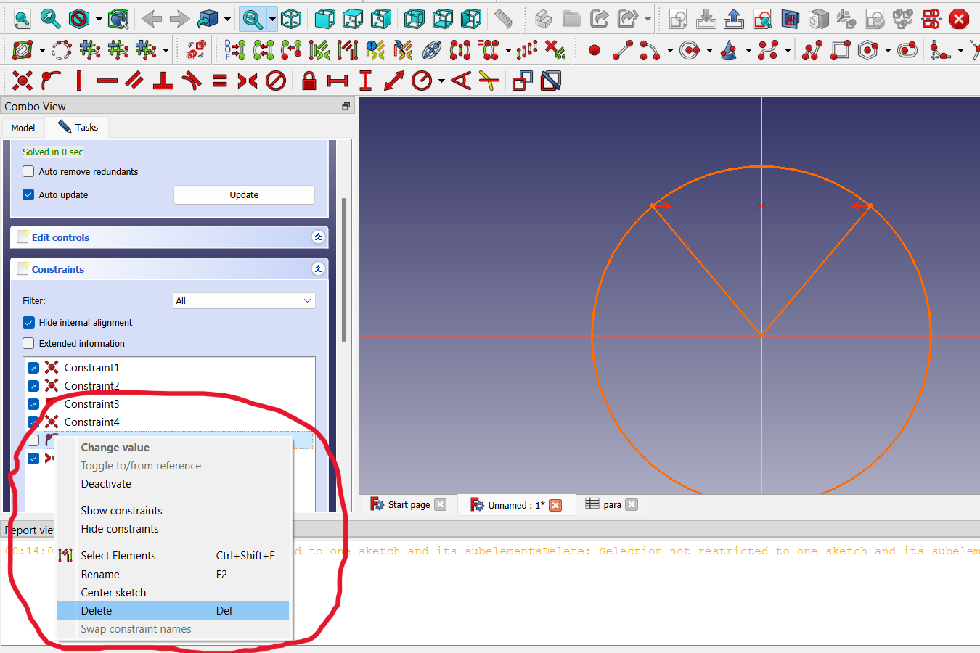Uncheck the Constraint2 checkbox
The image size is (980, 653).
click(33, 386)
